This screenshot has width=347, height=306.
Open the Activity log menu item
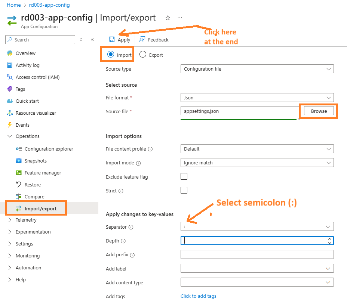[x=27, y=65]
